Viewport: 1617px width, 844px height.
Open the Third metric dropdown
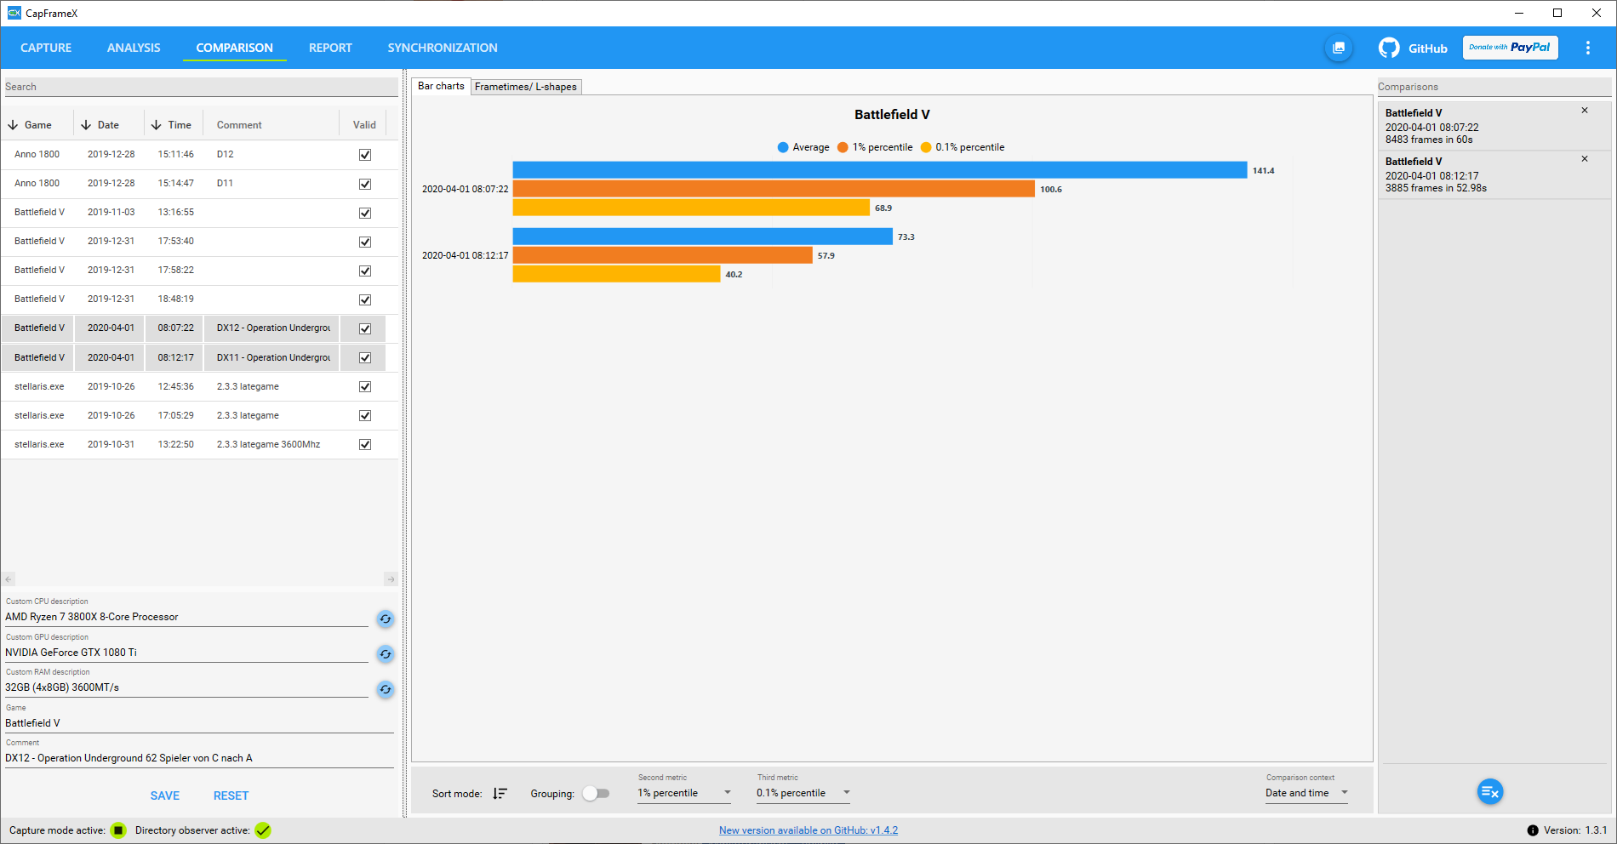tap(804, 793)
